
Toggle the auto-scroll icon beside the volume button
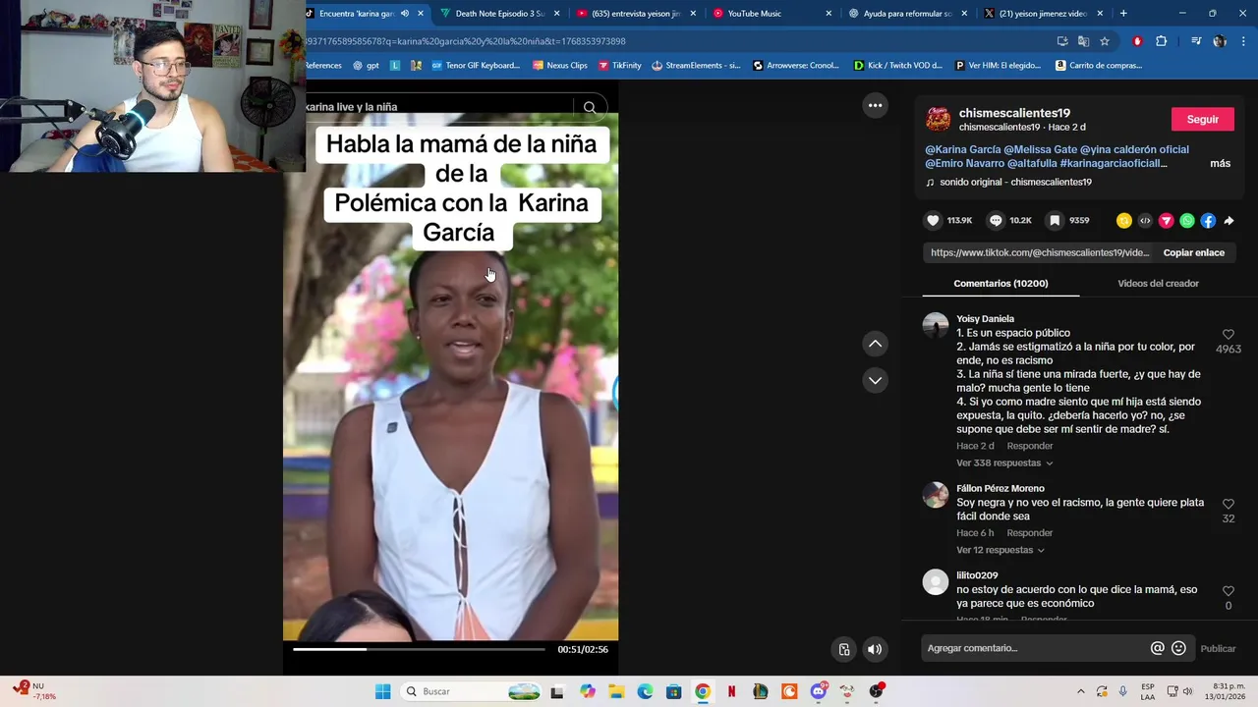pos(843,649)
